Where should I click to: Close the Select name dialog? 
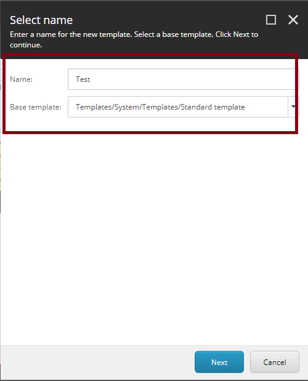(x=293, y=20)
